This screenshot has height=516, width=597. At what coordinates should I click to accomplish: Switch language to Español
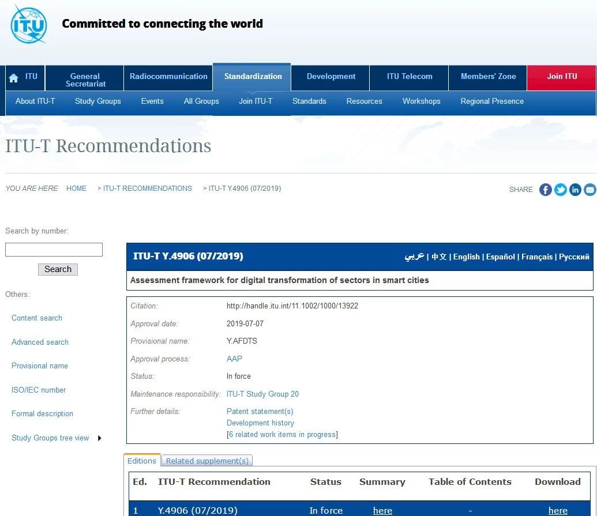coord(500,257)
